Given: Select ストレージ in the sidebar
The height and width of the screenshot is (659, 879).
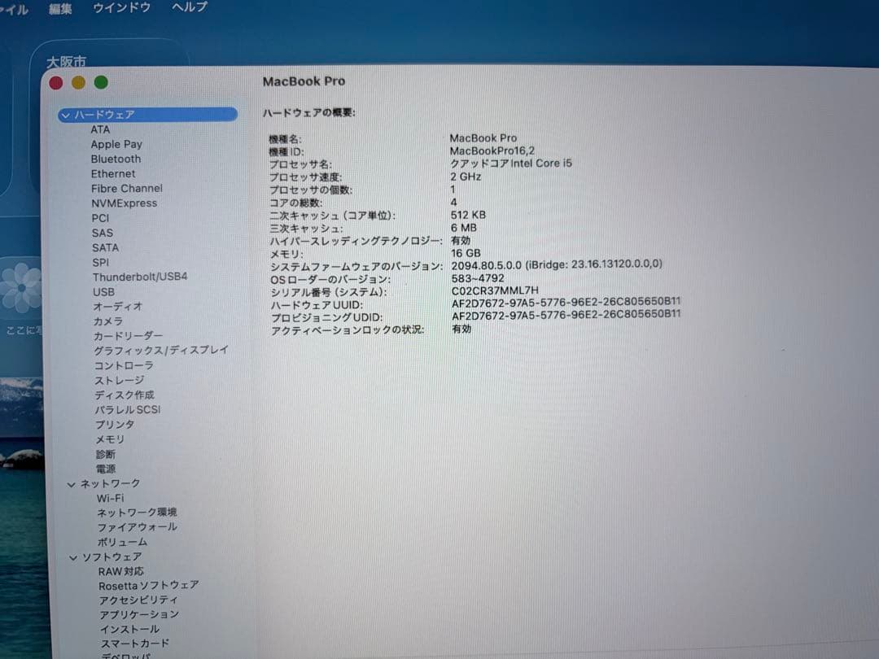Looking at the screenshot, I should [x=120, y=380].
